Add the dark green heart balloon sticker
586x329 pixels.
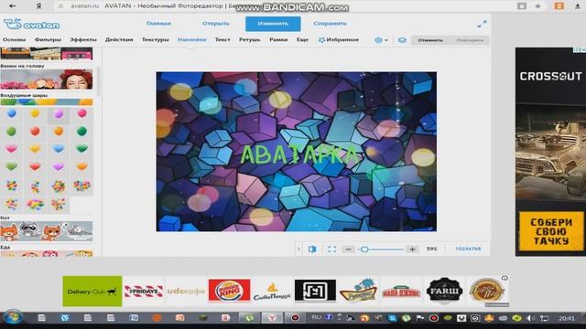81,149
